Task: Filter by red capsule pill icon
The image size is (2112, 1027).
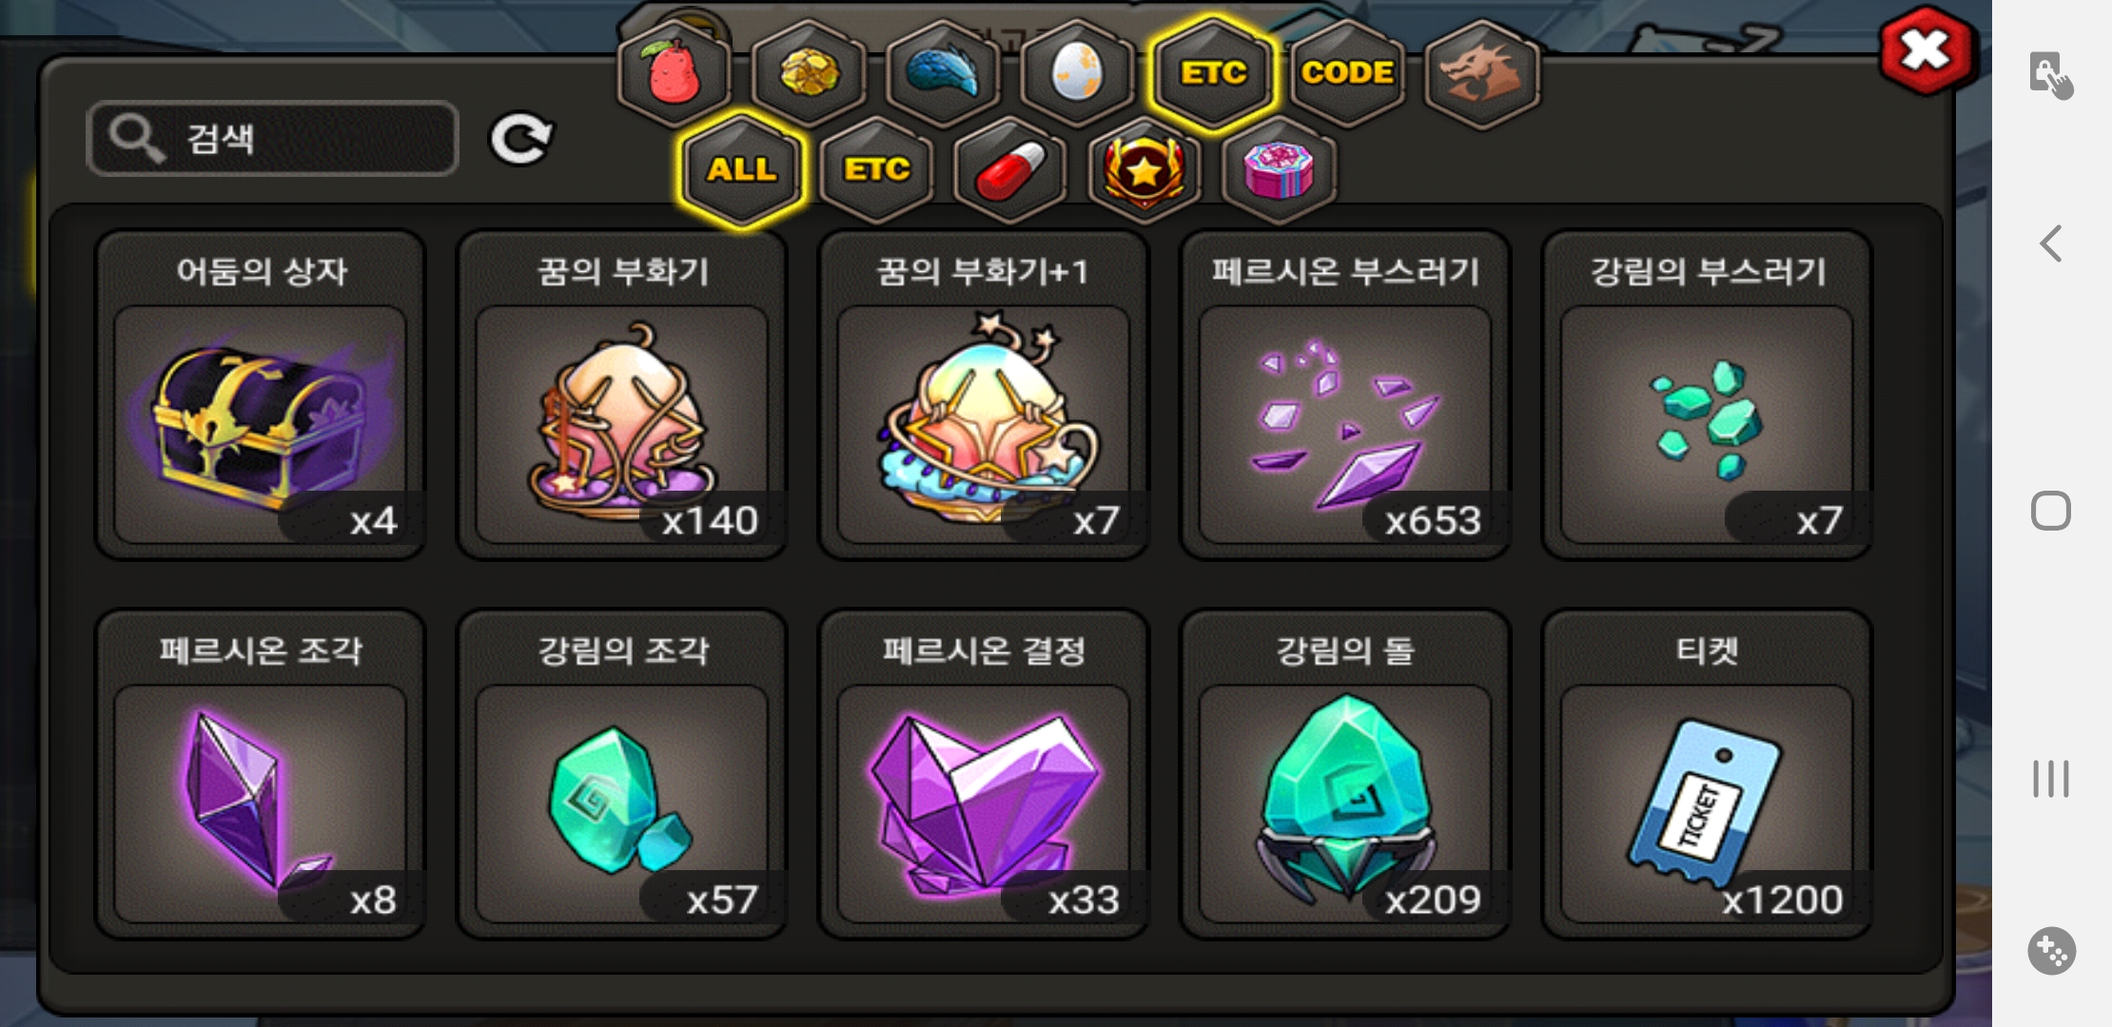Action: point(1010,169)
